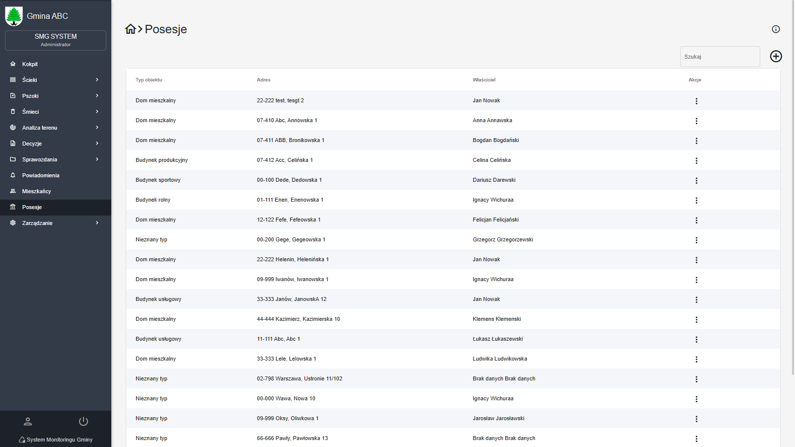The height and width of the screenshot is (447, 795).
Task: Open the user profile icon in sidebar footer
Action: click(28, 422)
